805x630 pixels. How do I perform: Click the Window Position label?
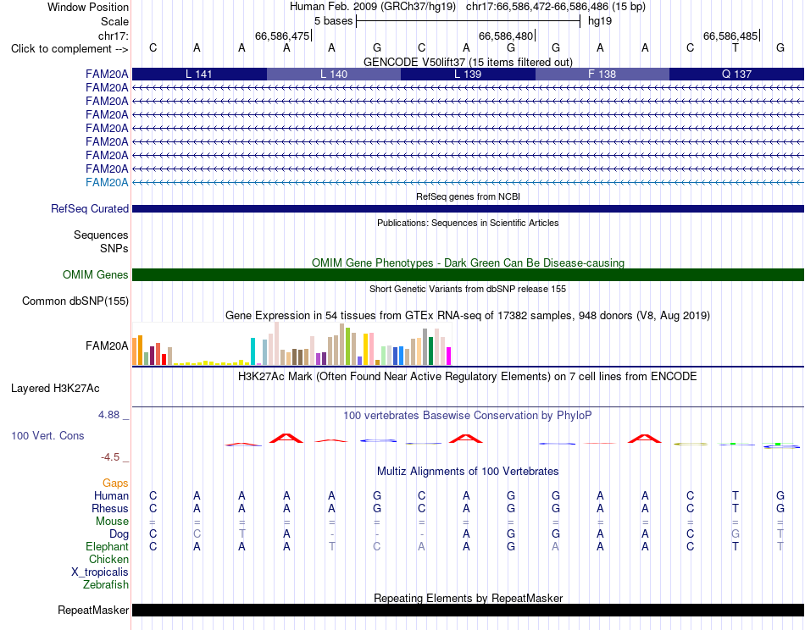click(88, 7)
